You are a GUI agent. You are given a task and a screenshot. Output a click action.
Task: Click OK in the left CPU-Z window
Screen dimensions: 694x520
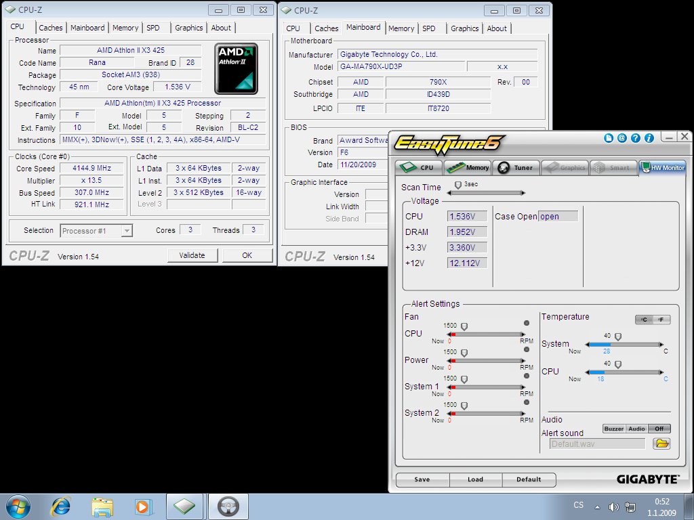247,255
